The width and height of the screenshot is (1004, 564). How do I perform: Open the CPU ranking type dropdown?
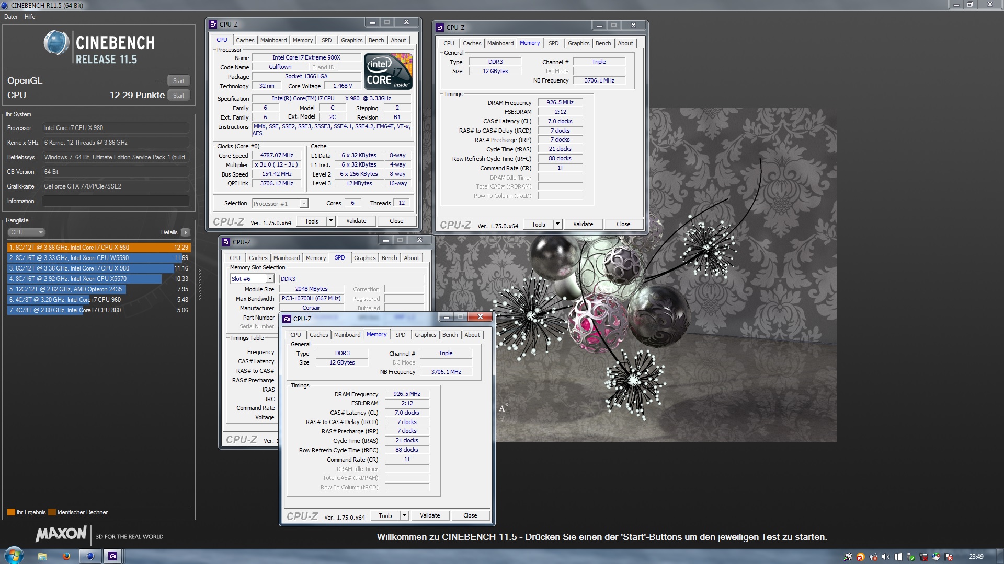[26, 232]
